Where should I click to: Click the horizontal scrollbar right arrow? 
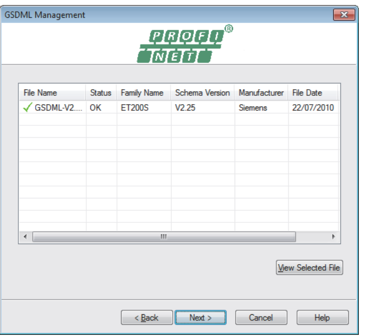333,237
